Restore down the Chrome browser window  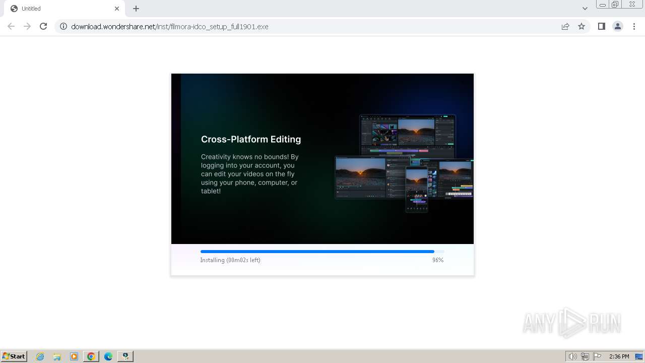point(615,5)
